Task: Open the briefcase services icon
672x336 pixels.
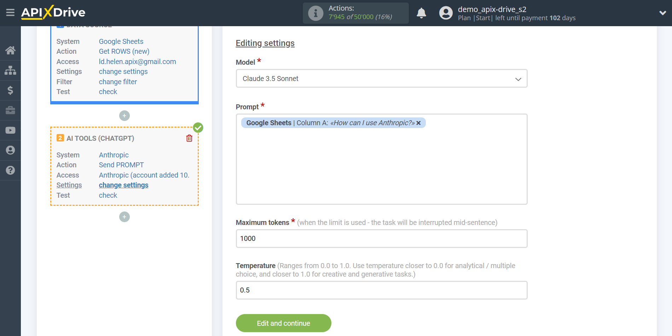Action: pos(10,110)
